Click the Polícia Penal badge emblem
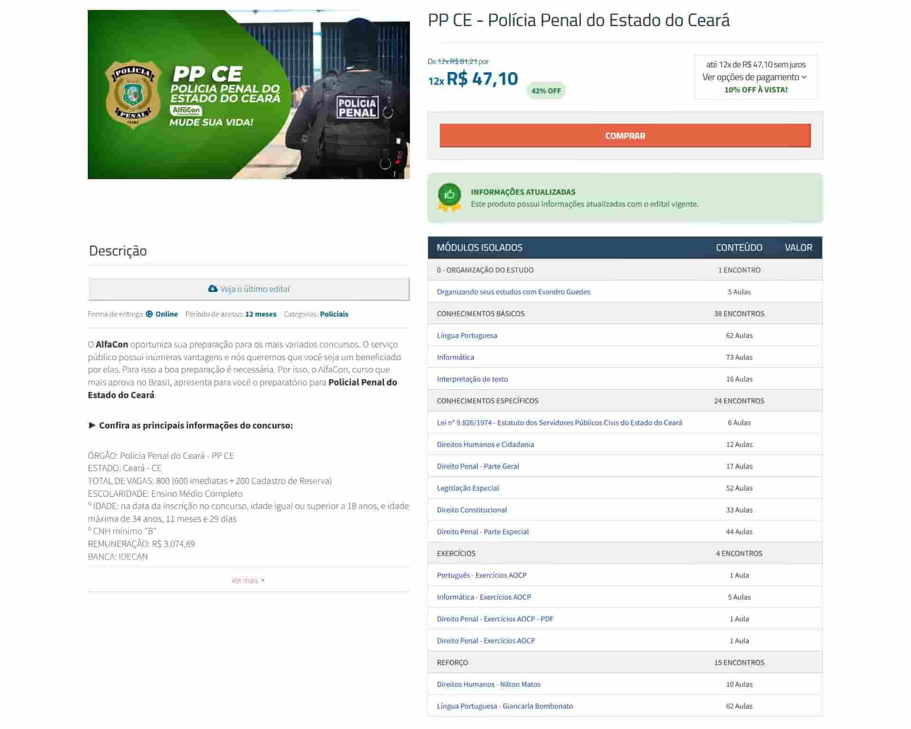 coord(133,94)
